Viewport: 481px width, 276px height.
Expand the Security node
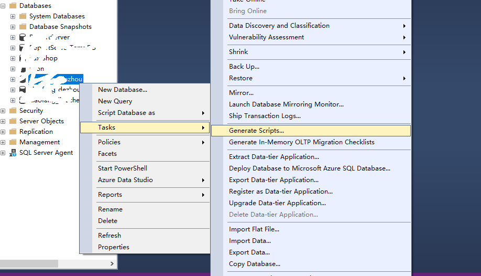click(3, 111)
